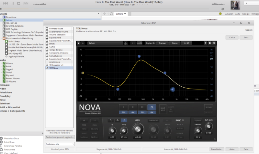The image size is (259, 154).
Task: Click the Gestisci componenti aggiuntivi button
Action: [60, 137]
